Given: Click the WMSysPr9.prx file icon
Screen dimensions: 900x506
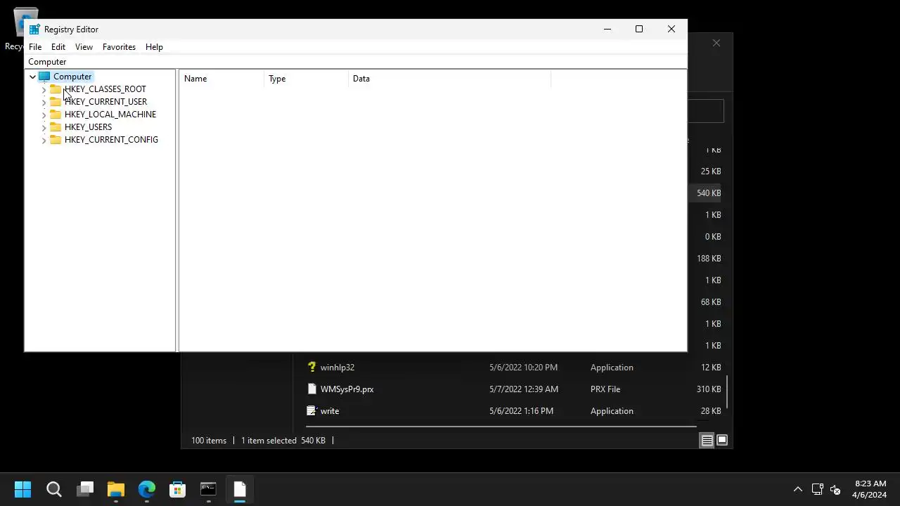Looking at the screenshot, I should click(x=312, y=389).
